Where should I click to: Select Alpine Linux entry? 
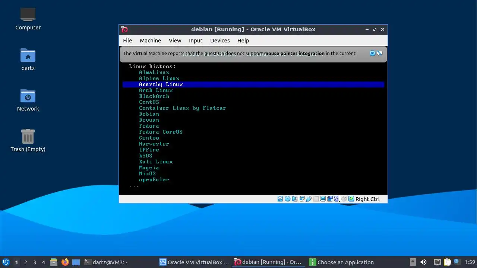159,79
